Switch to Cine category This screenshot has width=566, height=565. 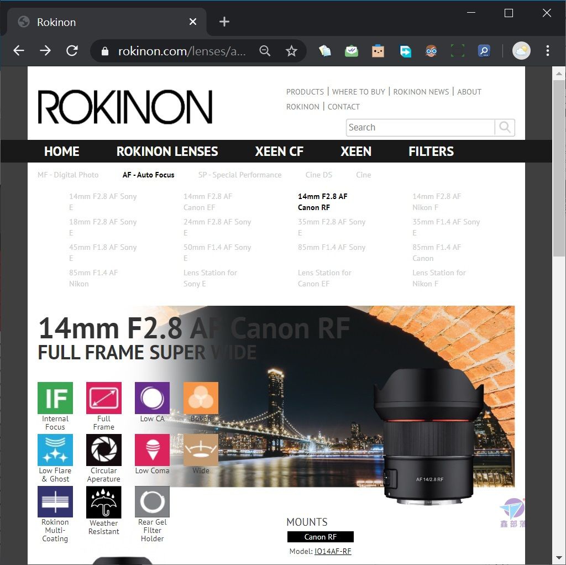coord(364,175)
